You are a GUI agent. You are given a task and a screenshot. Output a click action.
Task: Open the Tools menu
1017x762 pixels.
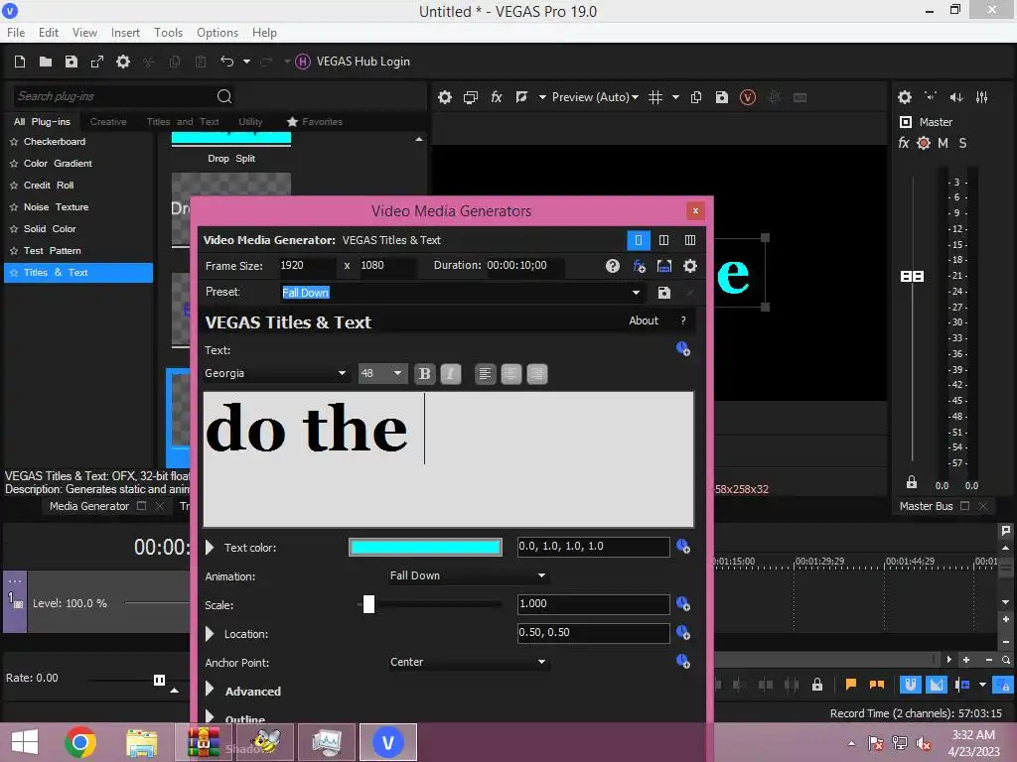click(168, 33)
